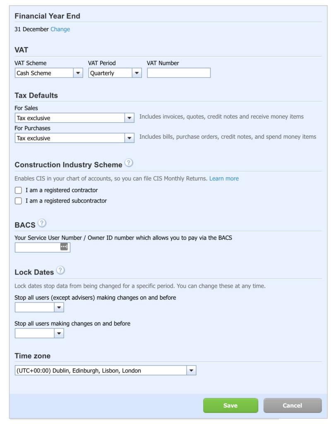Open the BACS help question mark icon
The image size is (334, 424).
point(42,223)
